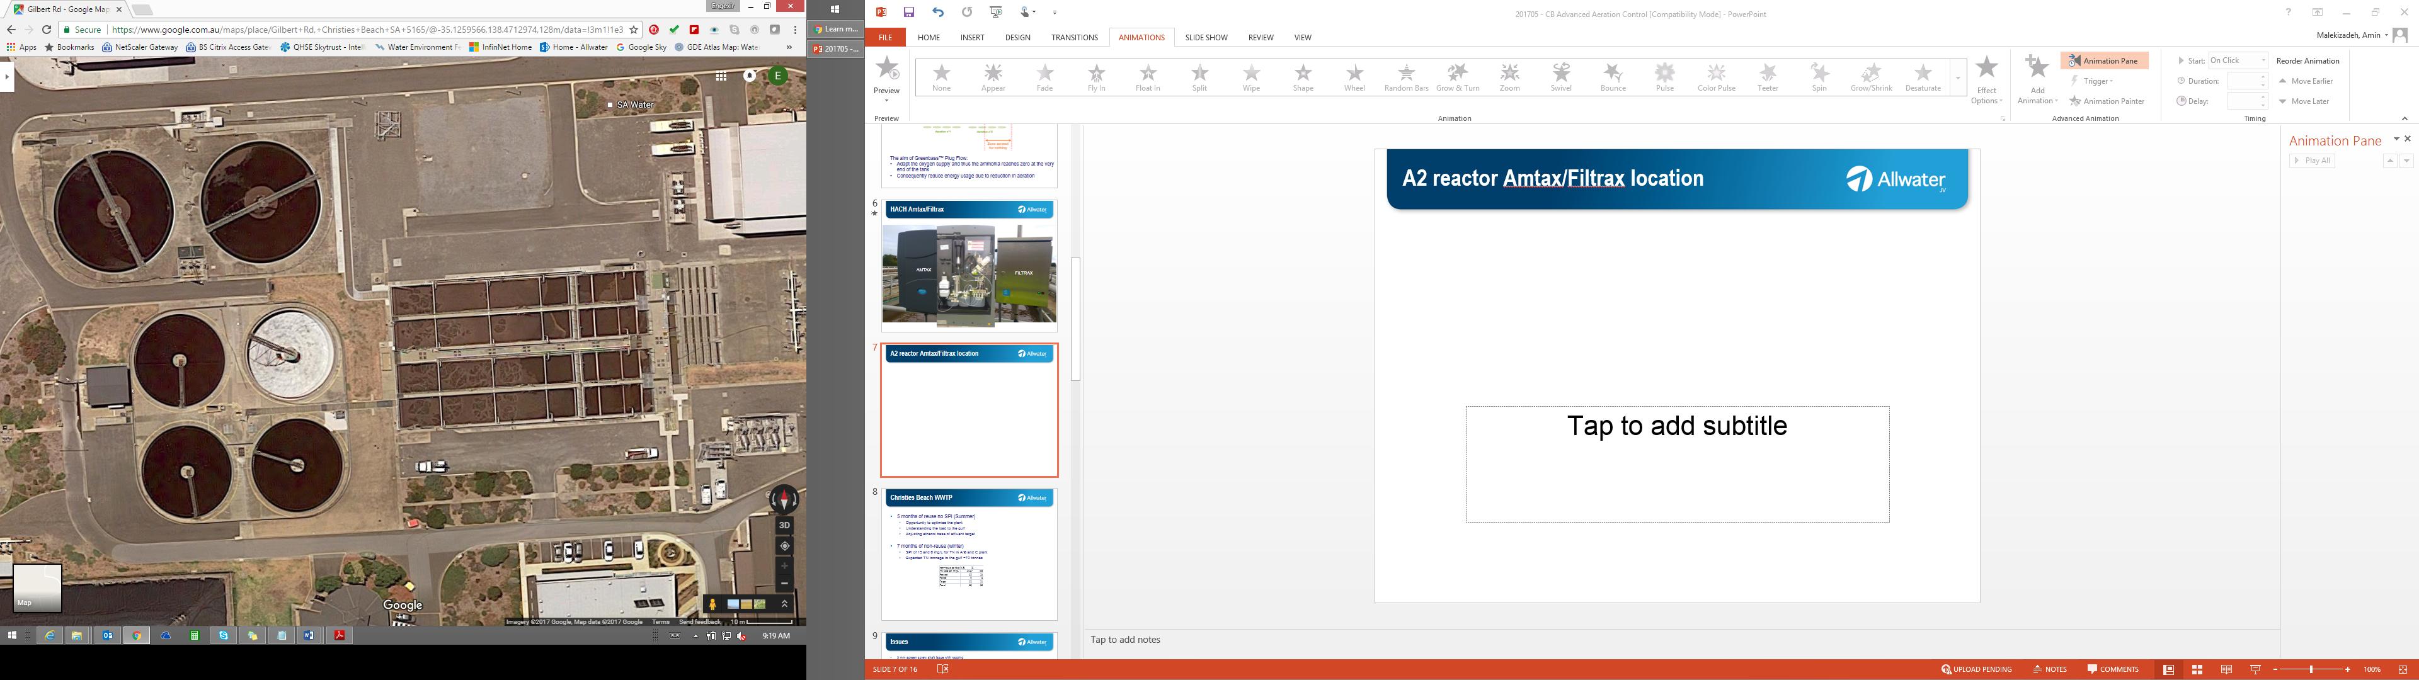Open the SLIDE SHOW ribbon tab
Screen dimensions: 2419x680
click(x=1206, y=38)
